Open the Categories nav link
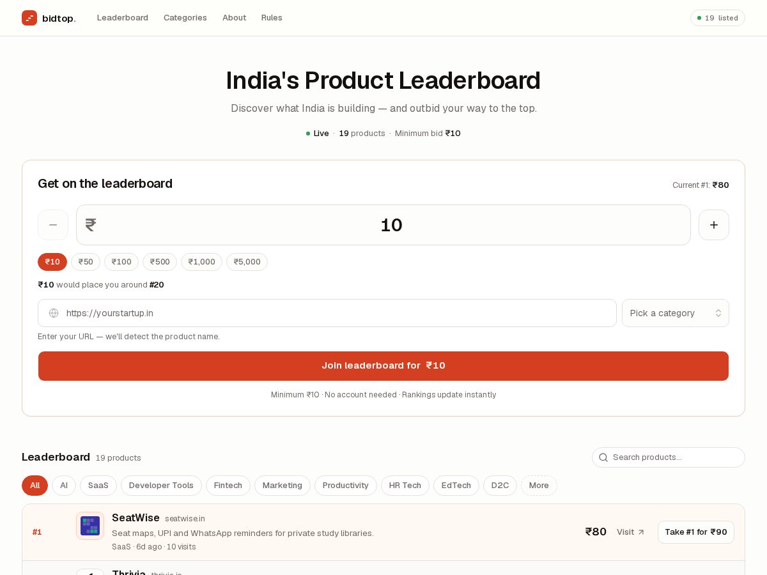767x575 pixels. (185, 18)
